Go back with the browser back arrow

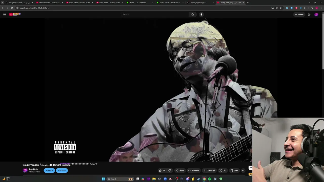click(3, 8)
